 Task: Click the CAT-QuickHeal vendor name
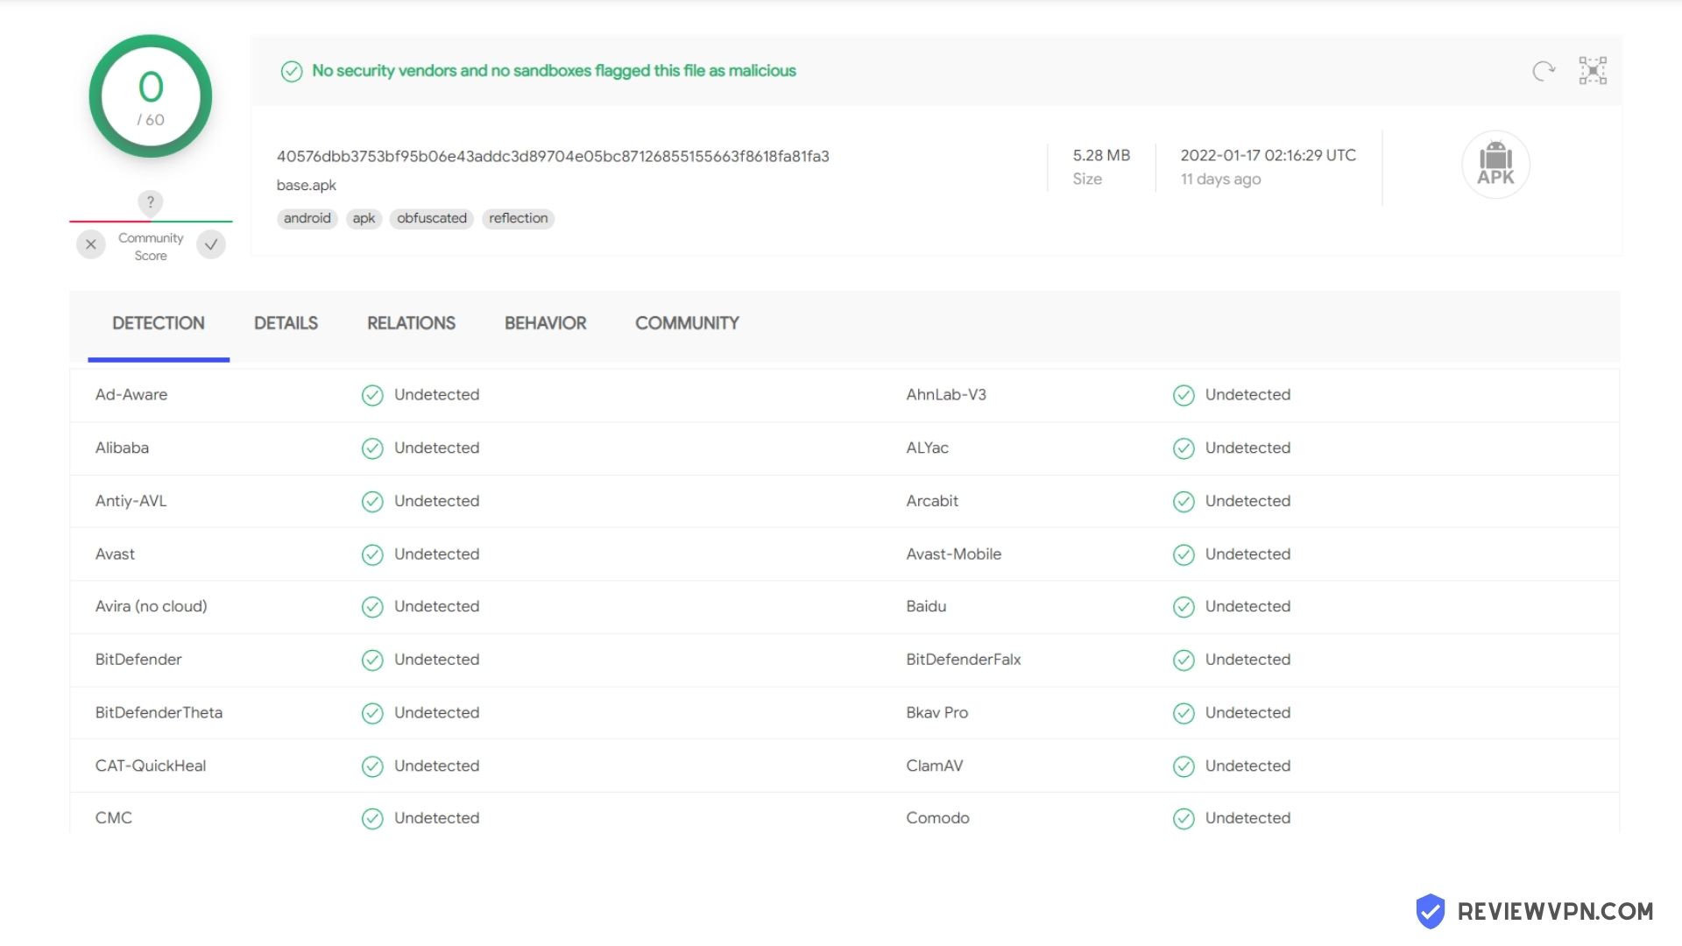[151, 766]
